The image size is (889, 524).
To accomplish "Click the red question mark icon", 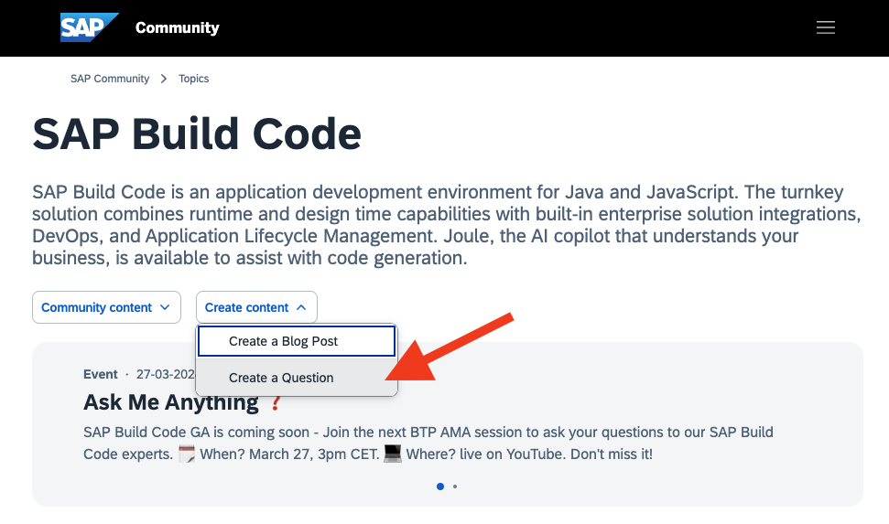I will coord(276,402).
